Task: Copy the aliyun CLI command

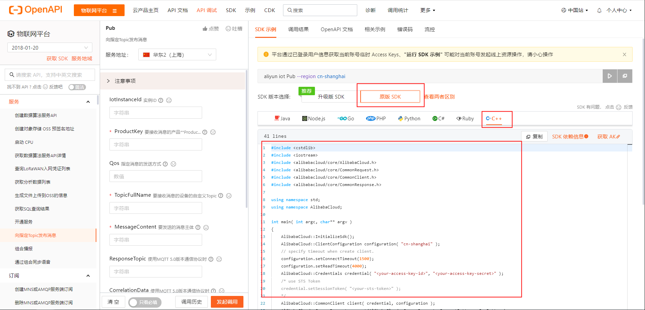Action: click(x=625, y=76)
